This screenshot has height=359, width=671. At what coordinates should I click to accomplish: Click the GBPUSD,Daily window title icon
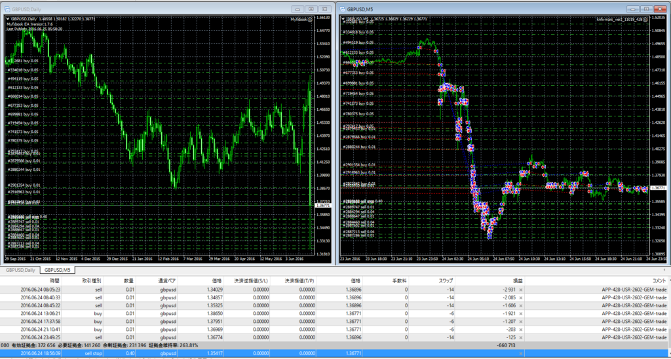(x=6, y=9)
